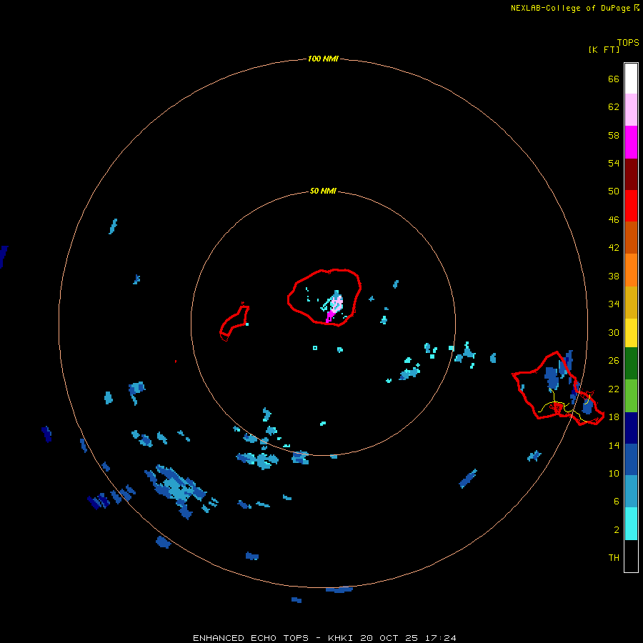Click the 46 value on the legend
643x643 pixels.
pos(614,220)
